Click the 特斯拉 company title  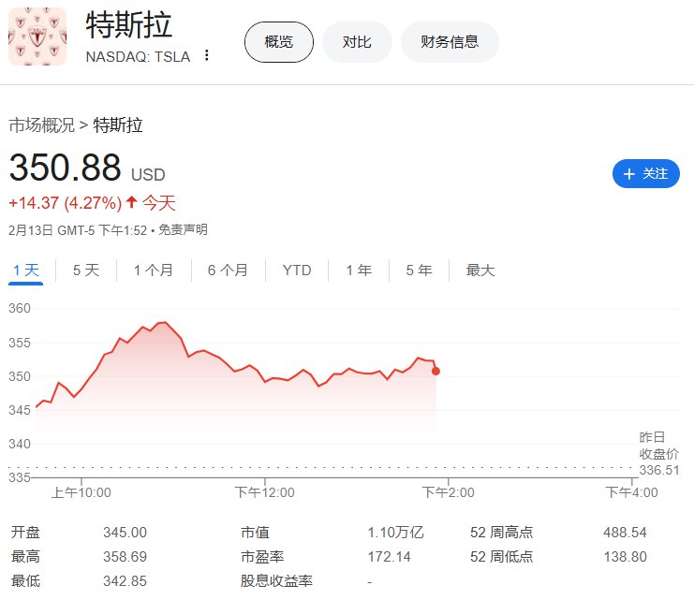[129, 25]
